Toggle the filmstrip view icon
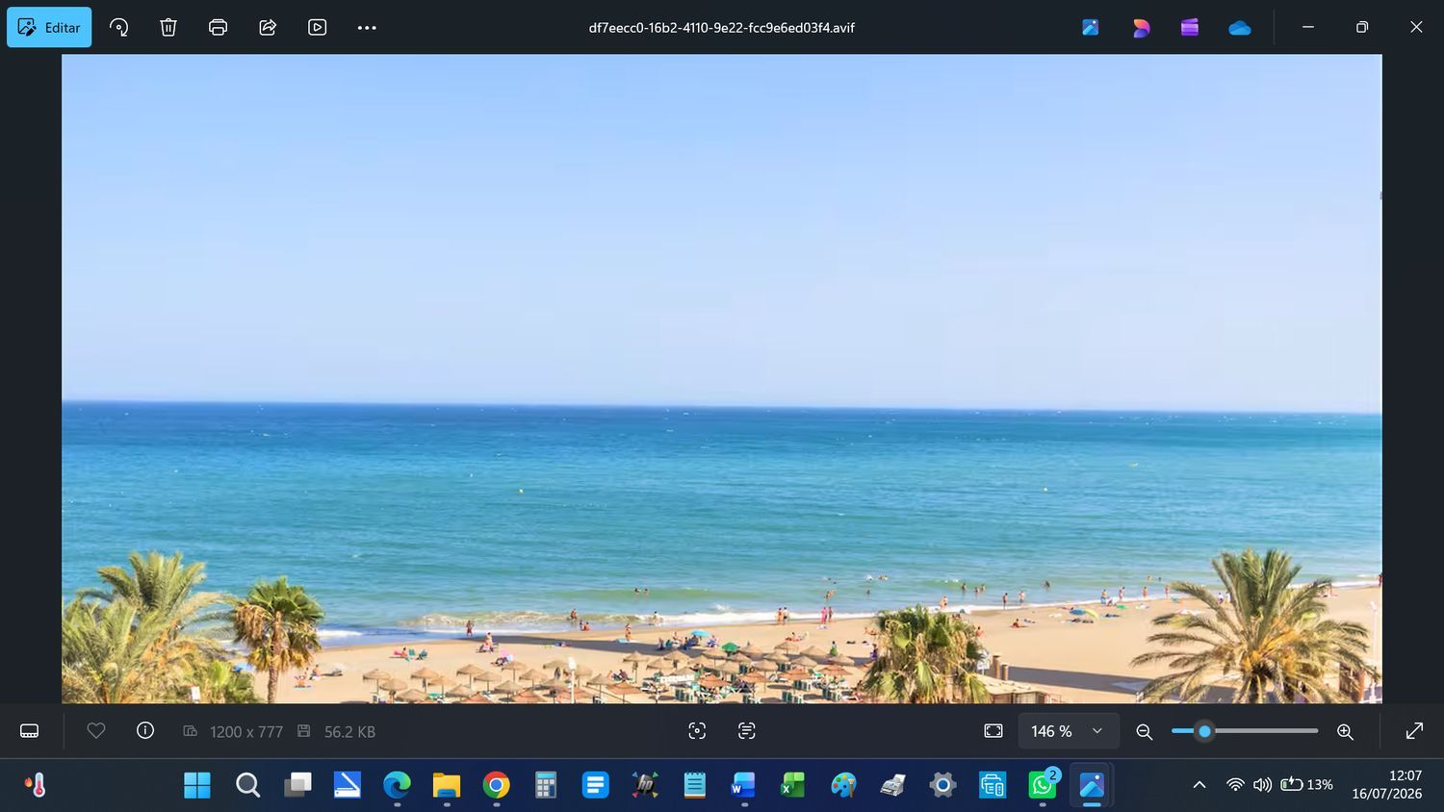Screen dimensions: 1444x812 pyautogui.click(x=30, y=731)
